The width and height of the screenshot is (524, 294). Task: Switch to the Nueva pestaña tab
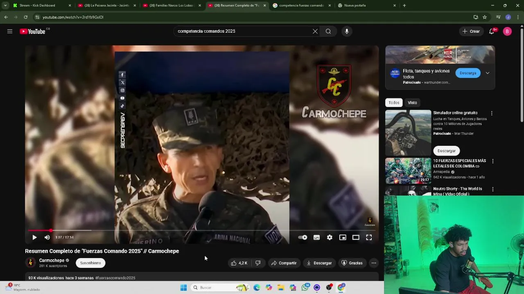point(366,5)
